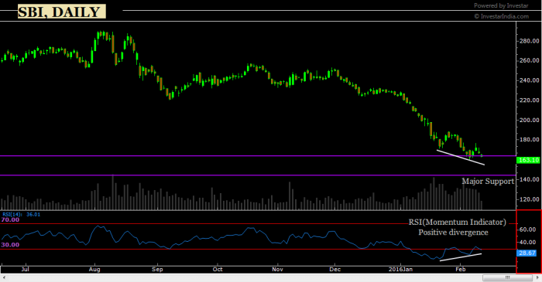The height and width of the screenshot is (282, 542).
Task: Click the 60.00 RSI axis label
Action: [527, 229]
